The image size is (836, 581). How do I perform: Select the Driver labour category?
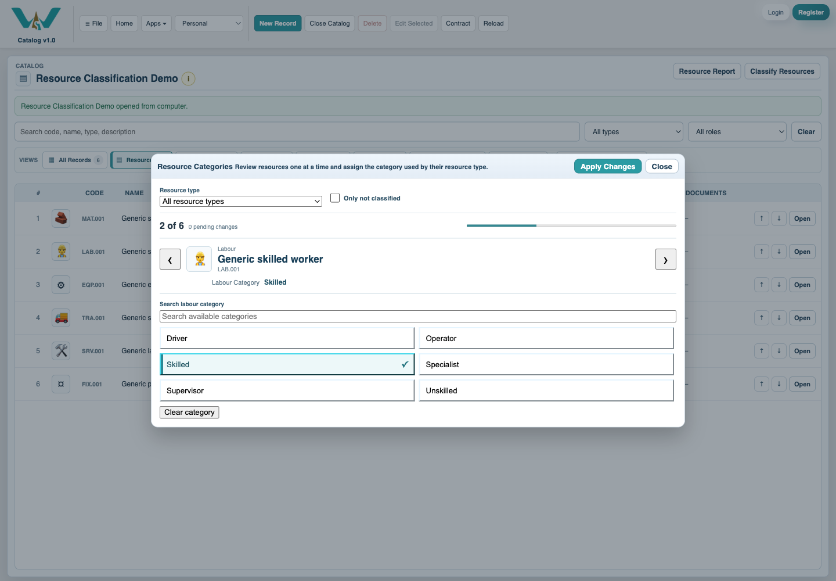pyautogui.click(x=287, y=338)
